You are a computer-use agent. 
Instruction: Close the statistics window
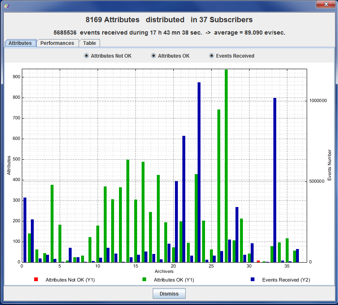click(x=325, y=4)
